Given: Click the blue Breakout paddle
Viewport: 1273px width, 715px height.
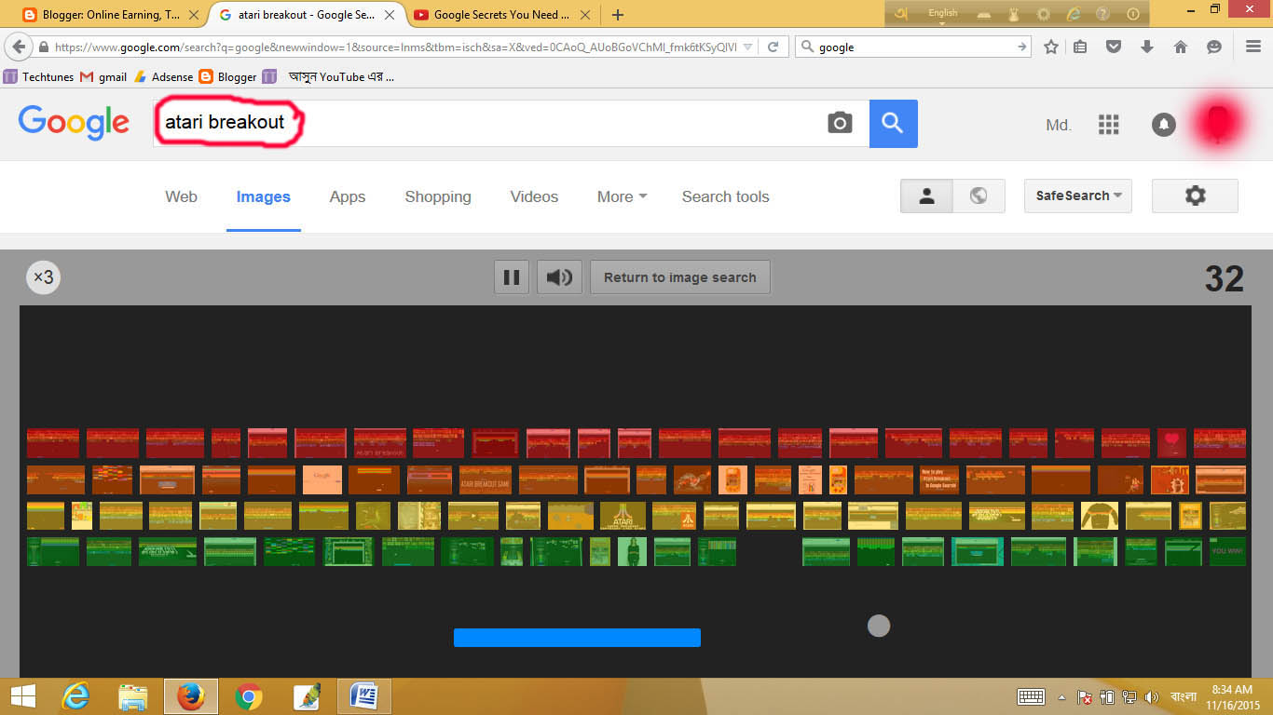Looking at the screenshot, I should (x=577, y=638).
